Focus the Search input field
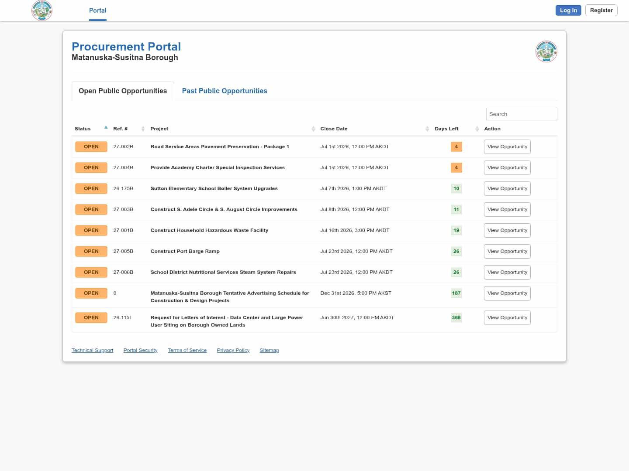The height and width of the screenshot is (471, 629). tap(522, 114)
